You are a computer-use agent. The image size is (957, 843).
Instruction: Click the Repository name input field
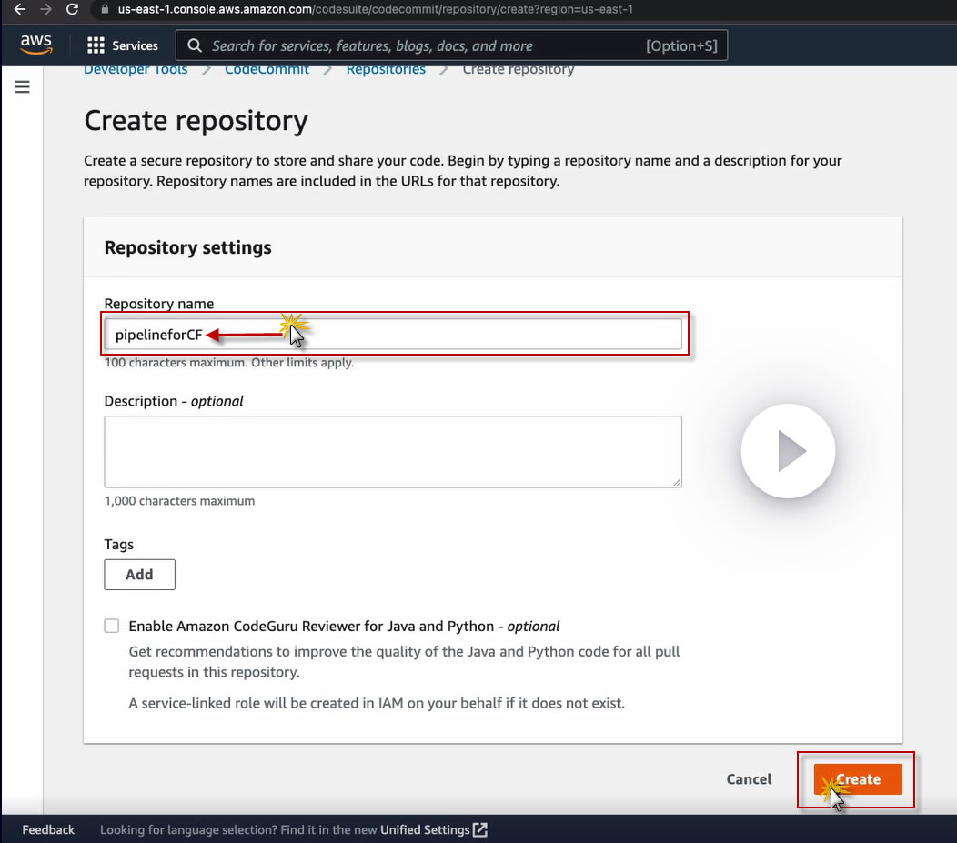point(393,335)
